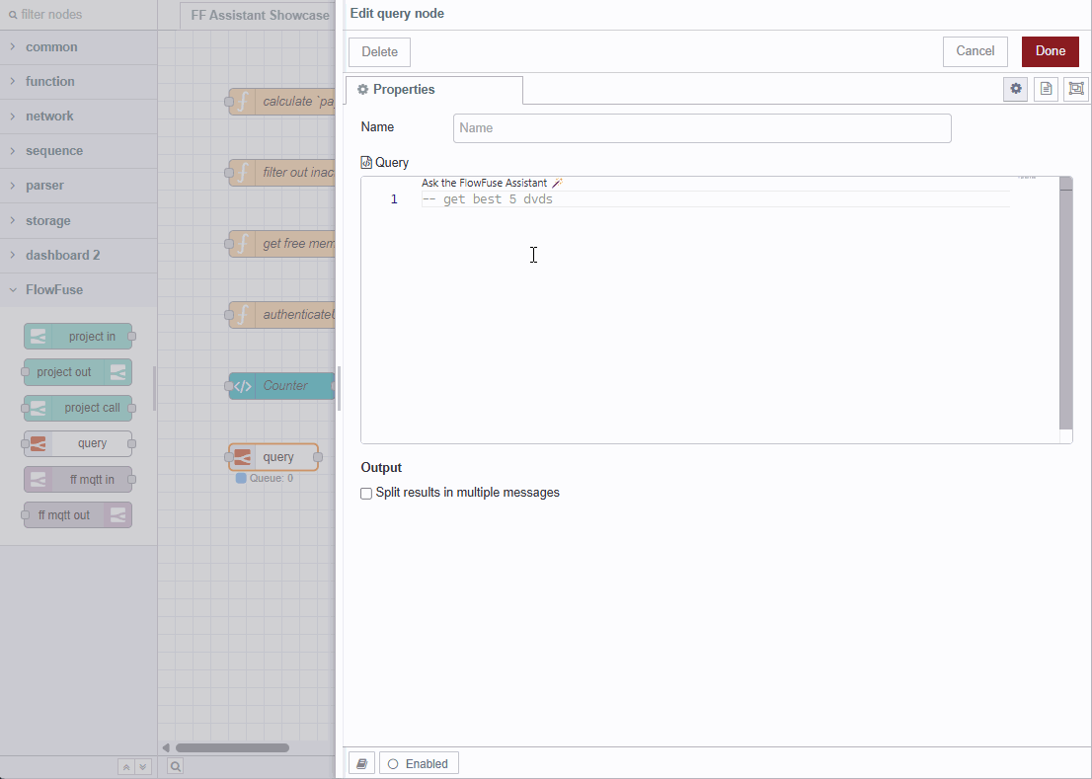Open the node description document icon
Image resolution: width=1092 pixels, height=779 pixels.
(1046, 89)
